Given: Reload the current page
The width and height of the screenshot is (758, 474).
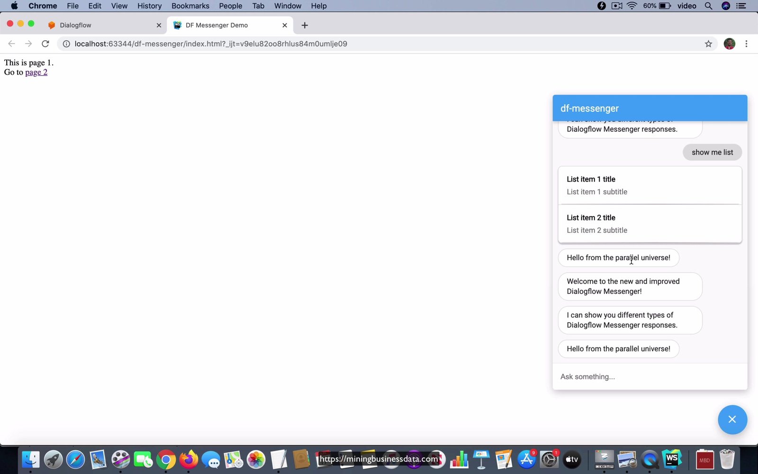Looking at the screenshot, I should click(45, 44).
